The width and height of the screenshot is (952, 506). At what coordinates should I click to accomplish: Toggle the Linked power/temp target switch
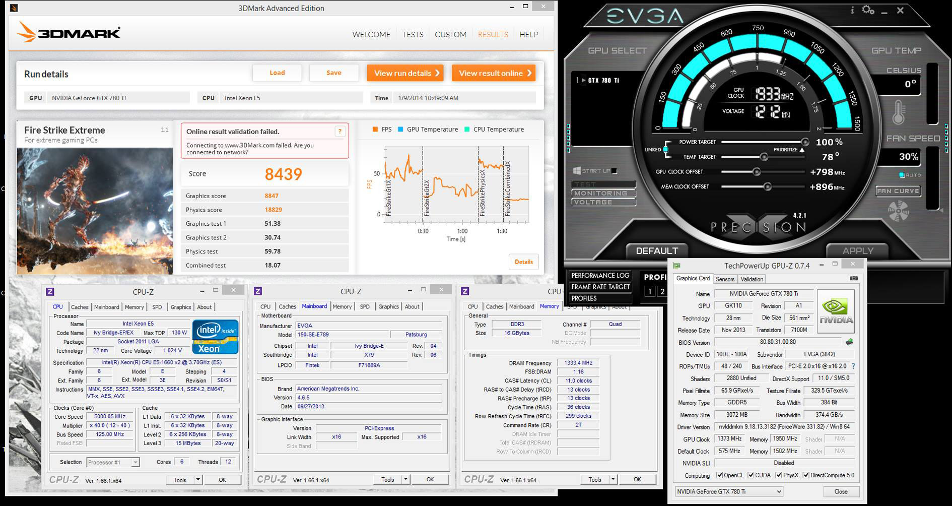(x=666, y=149)
